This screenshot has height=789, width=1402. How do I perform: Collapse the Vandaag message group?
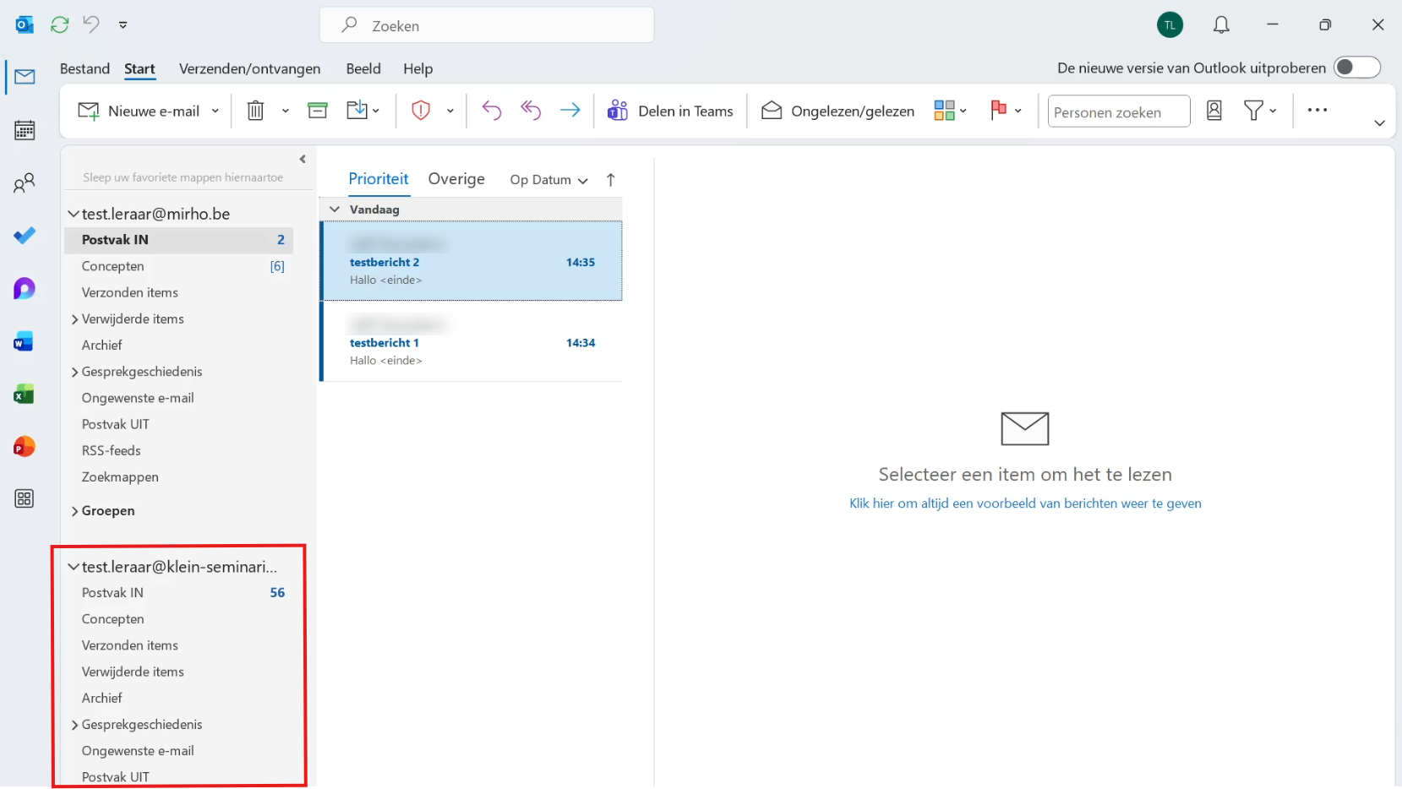click(335, 209)
